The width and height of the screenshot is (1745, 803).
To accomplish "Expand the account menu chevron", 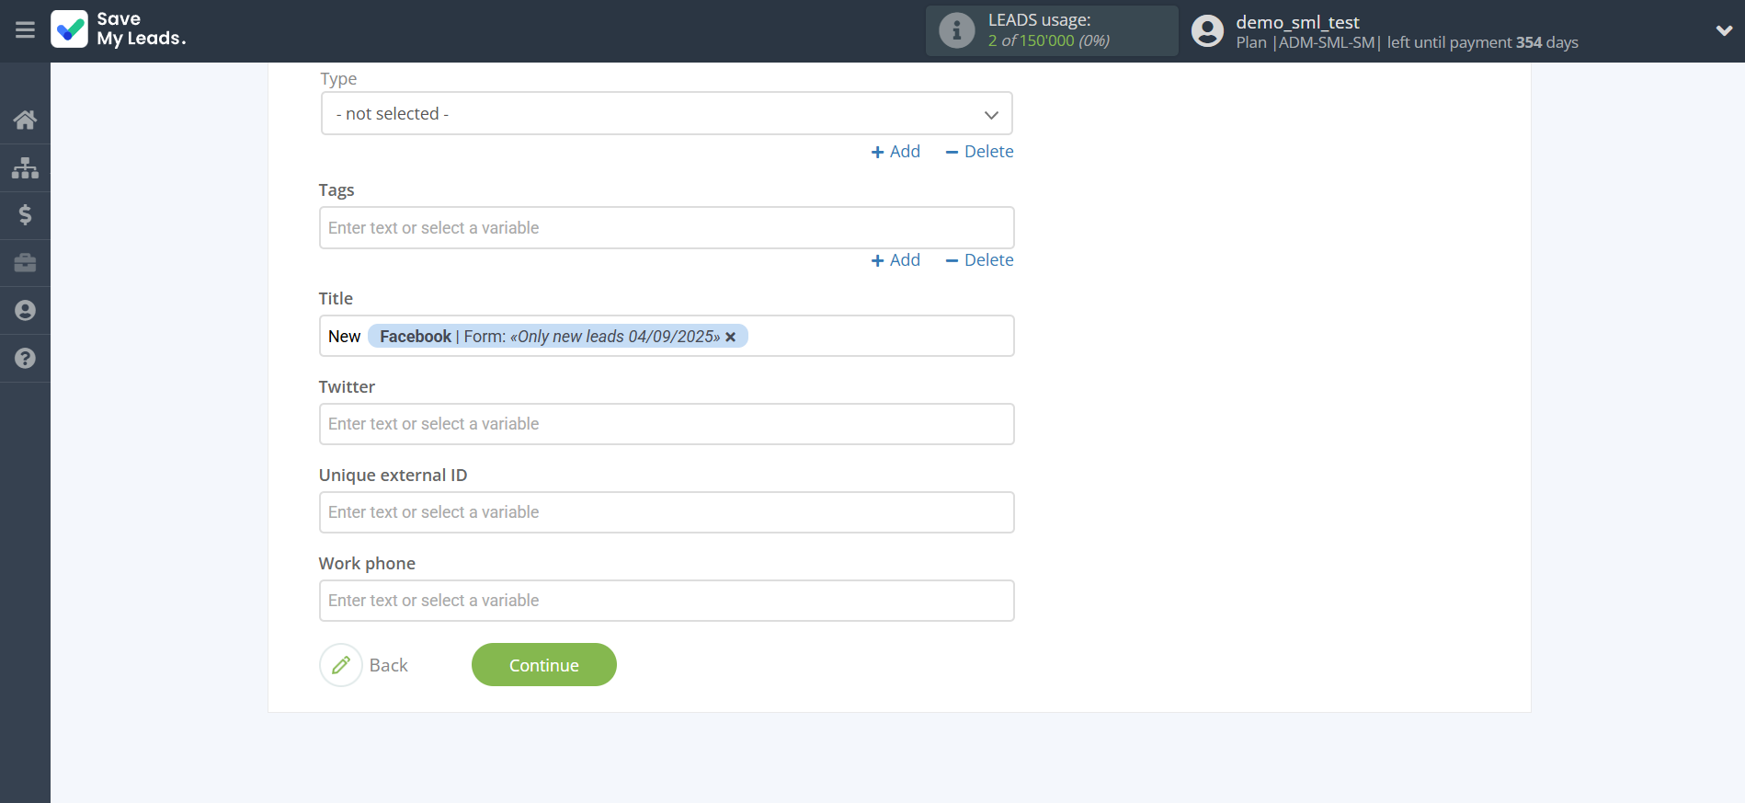I will point(1724,30).
